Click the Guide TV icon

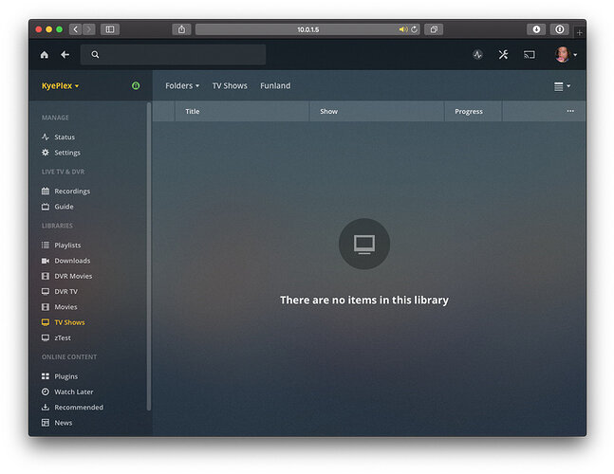46,207
